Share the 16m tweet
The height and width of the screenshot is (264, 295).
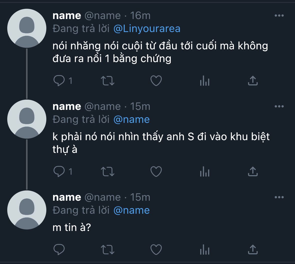(253, 81)
